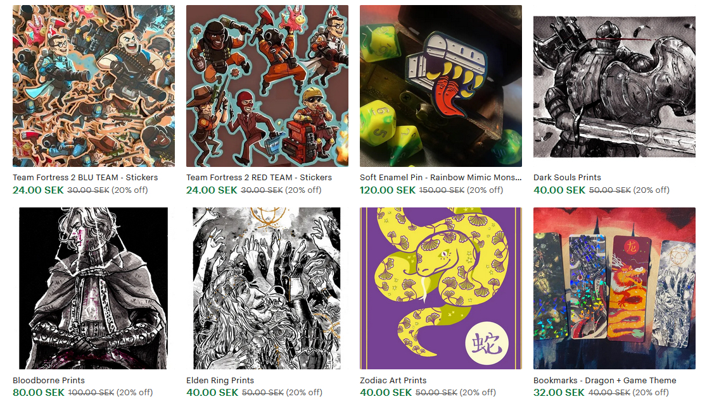The height and width of the screenshot is (406, 707).
Task: Select the 'Zodiac Art Prints' title link
Action: pyautogui.click(x=393, y=380)
